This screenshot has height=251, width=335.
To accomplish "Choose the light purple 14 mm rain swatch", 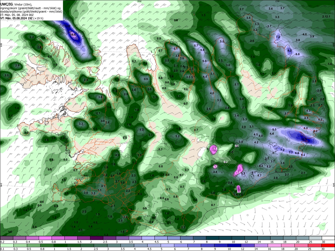I will coord(261,245).
